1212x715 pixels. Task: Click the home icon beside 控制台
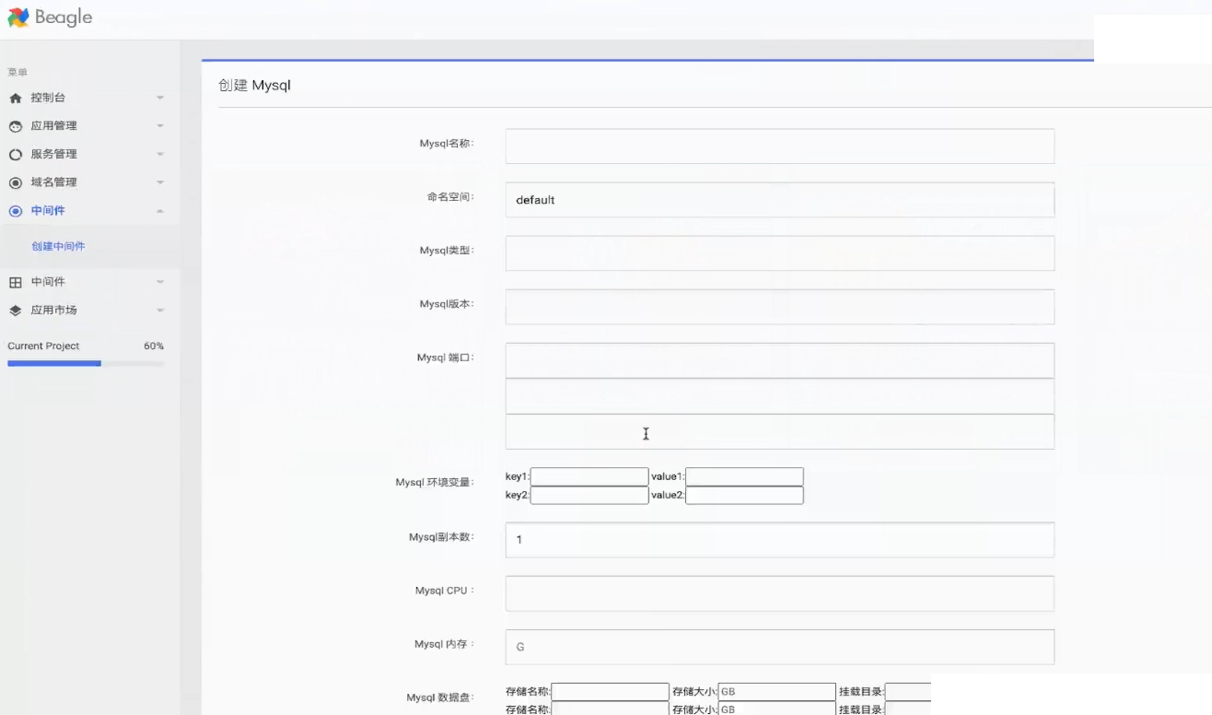pyautogui.click(x=15, y=98)
